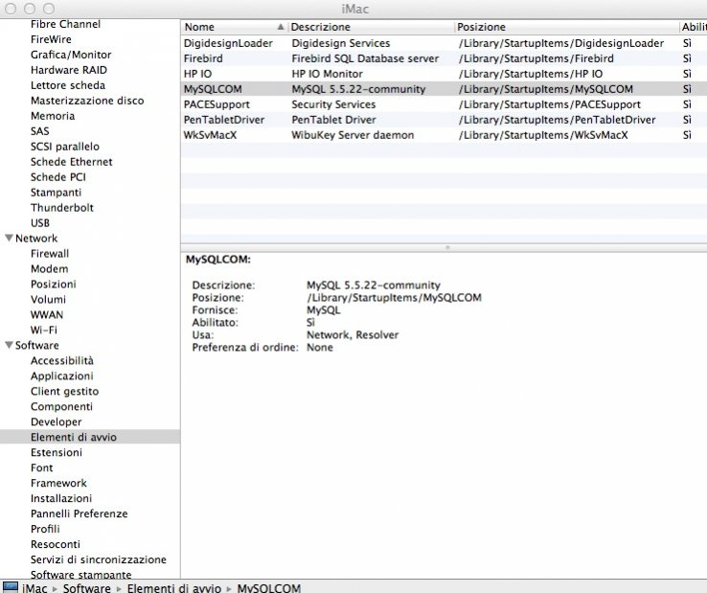The height and width of the screenshot is (593, 707).
Task: Click the pane splitter handle dot
Action: coord(447,247)
